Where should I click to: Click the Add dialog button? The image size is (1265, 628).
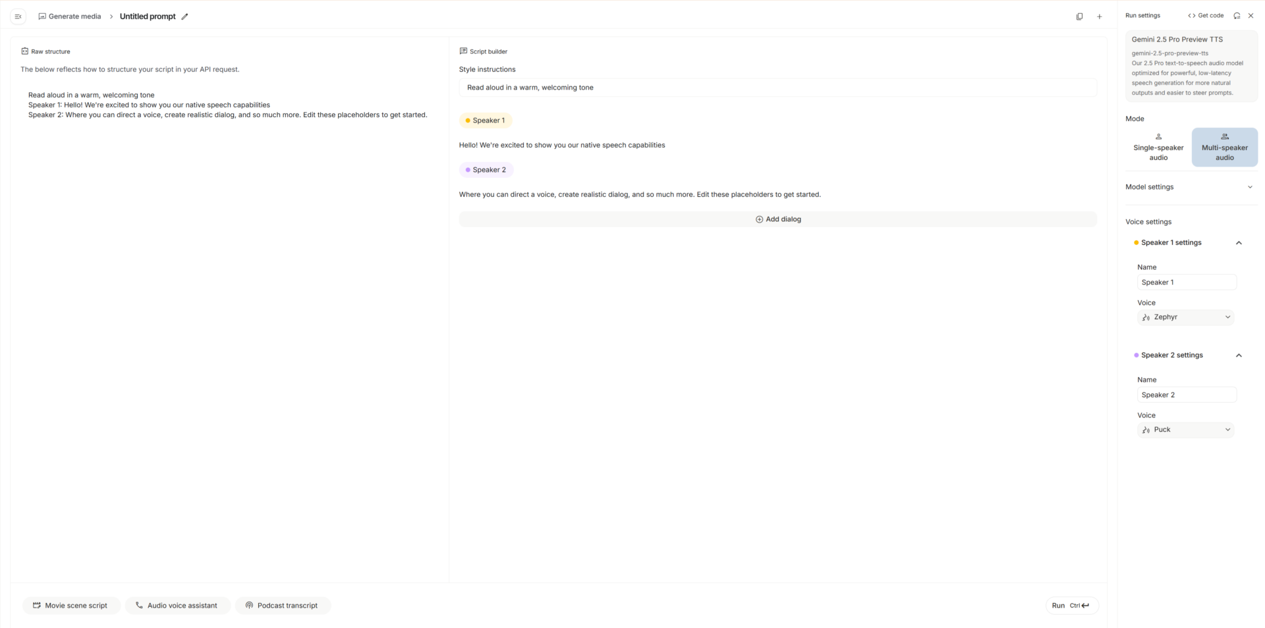[x=777, y=219]
